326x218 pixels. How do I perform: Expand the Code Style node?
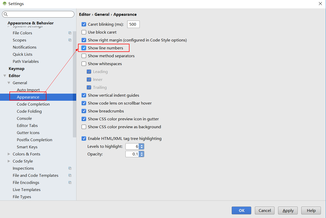[9, 161]
